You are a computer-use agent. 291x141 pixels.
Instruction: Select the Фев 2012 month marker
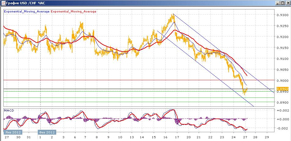[x=47, y=132]
